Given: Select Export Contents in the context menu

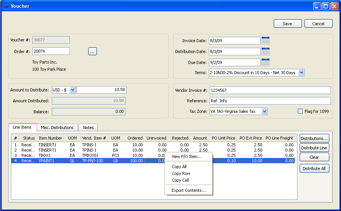Looking at the screenshot, I should [189, 190].
